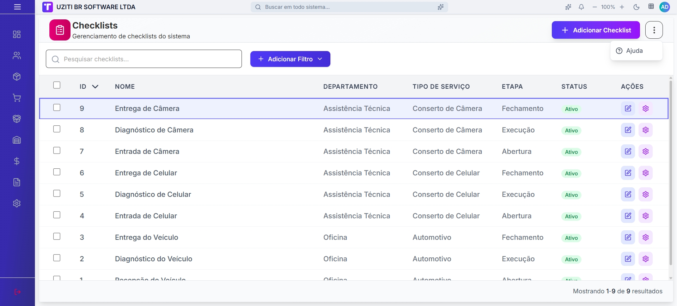Open settings gear for Diagnóstico de Celular
677x306 pixels.
pyautogui.click(x=646, y=194)
